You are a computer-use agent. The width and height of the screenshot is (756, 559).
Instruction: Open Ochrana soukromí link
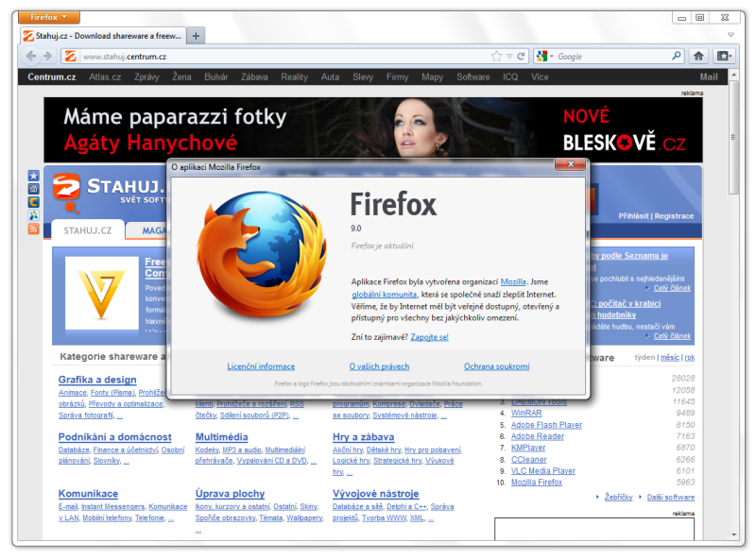pyautogui.click(x=497, y=366)
